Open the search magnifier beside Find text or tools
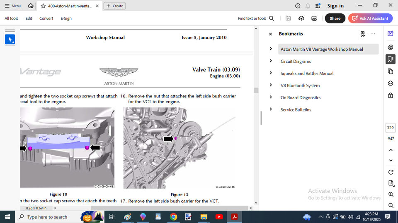398x223 pixels. click(272, 18)
